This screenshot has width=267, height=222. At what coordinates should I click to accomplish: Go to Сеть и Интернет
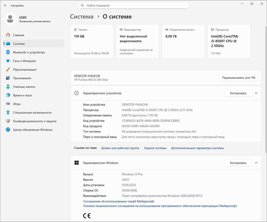[x=34, y=61]
